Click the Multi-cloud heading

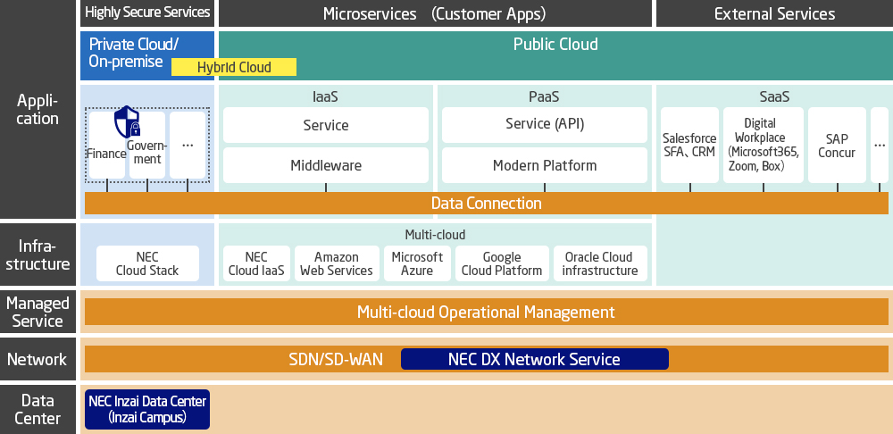(435, 234)
